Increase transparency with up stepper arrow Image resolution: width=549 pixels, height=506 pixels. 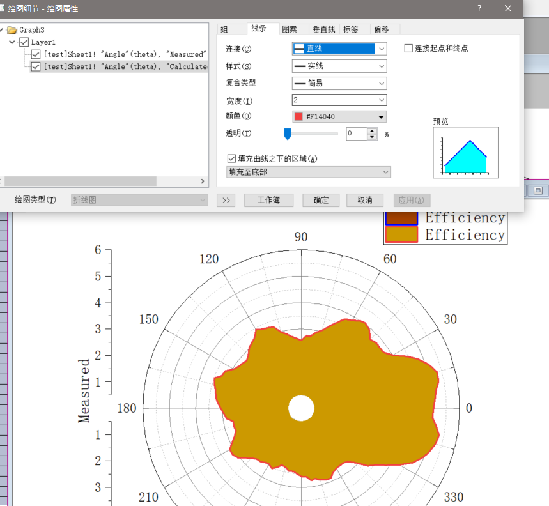(372, 131)
